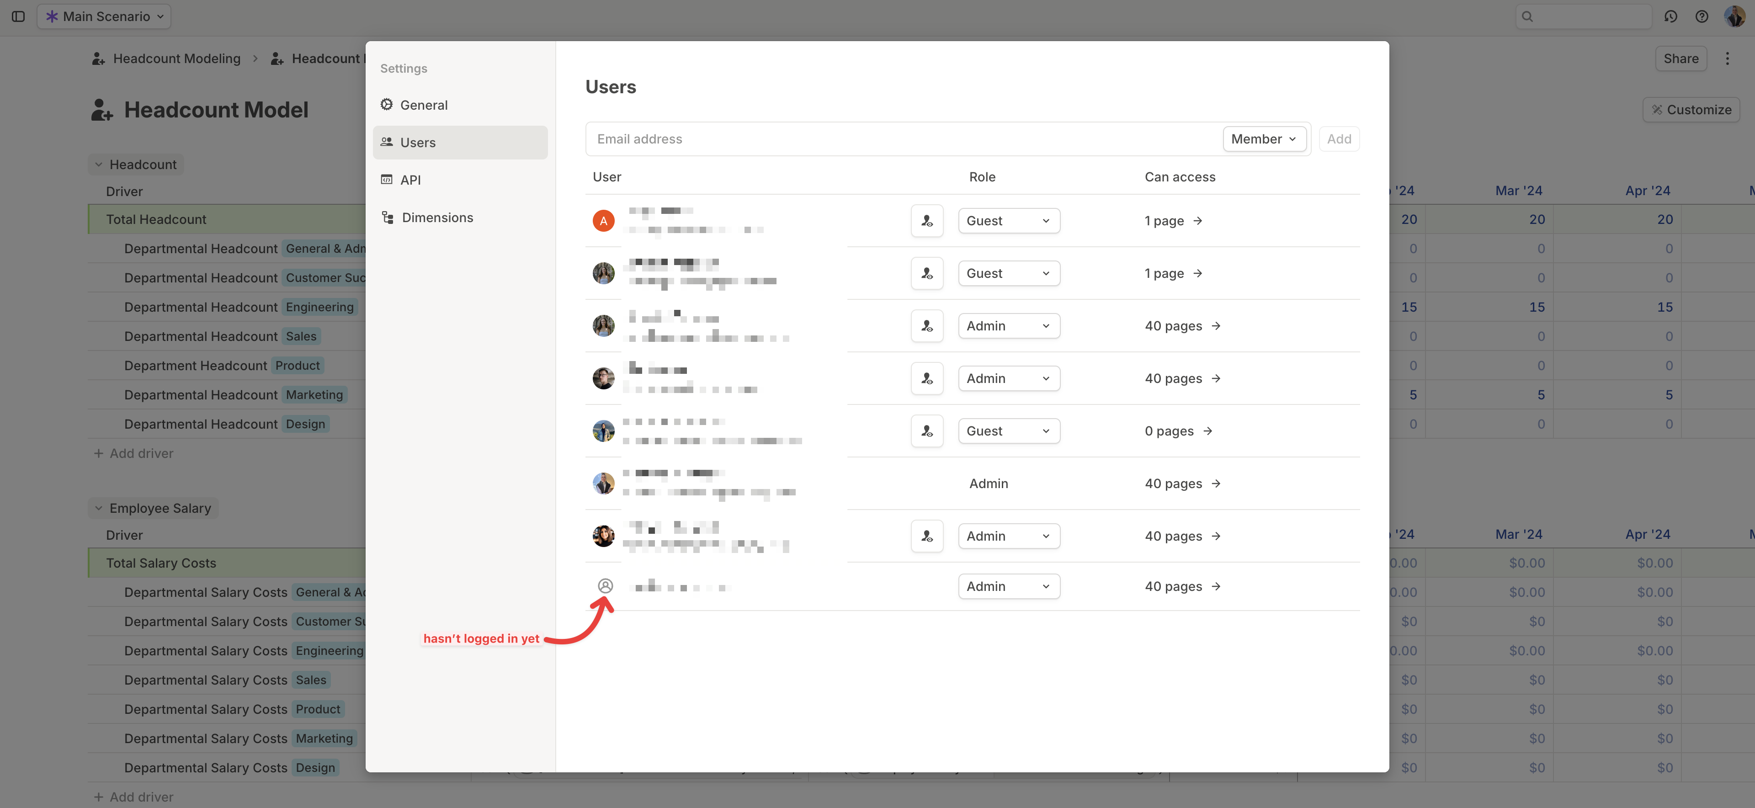Click impersonate user icon in first row
Image resolution: width=1755 pixels, height=808 pixels.
(926, 221)
